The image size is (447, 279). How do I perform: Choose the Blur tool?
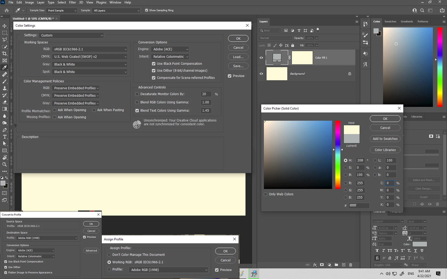5,116
